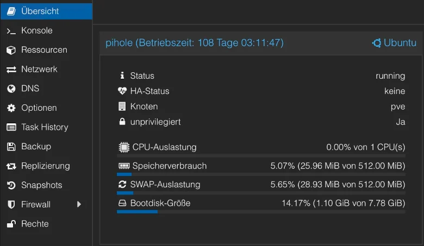The width and height of the screenshot is (424, 246).
Task: Click the Speicherverbrauch usage bar
Action: point(261,174)
